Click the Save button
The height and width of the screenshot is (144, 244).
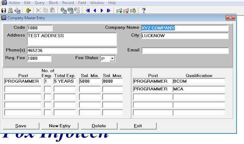(21, 126)
